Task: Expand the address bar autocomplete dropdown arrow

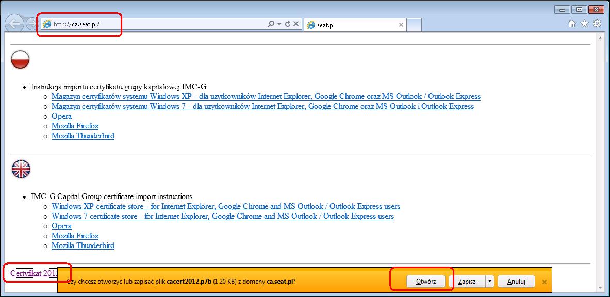Action: pos(279,24)
